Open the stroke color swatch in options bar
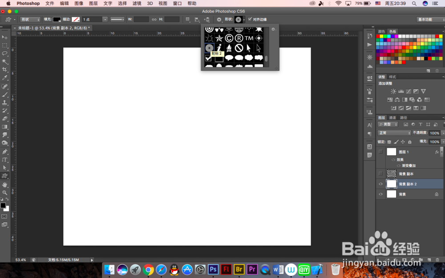The height and width of the screenshot is (278, 445). 76,19
